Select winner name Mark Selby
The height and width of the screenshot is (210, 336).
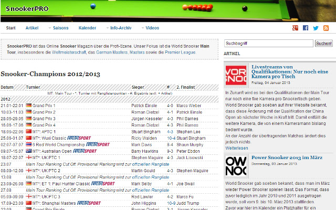click(141, 184)
